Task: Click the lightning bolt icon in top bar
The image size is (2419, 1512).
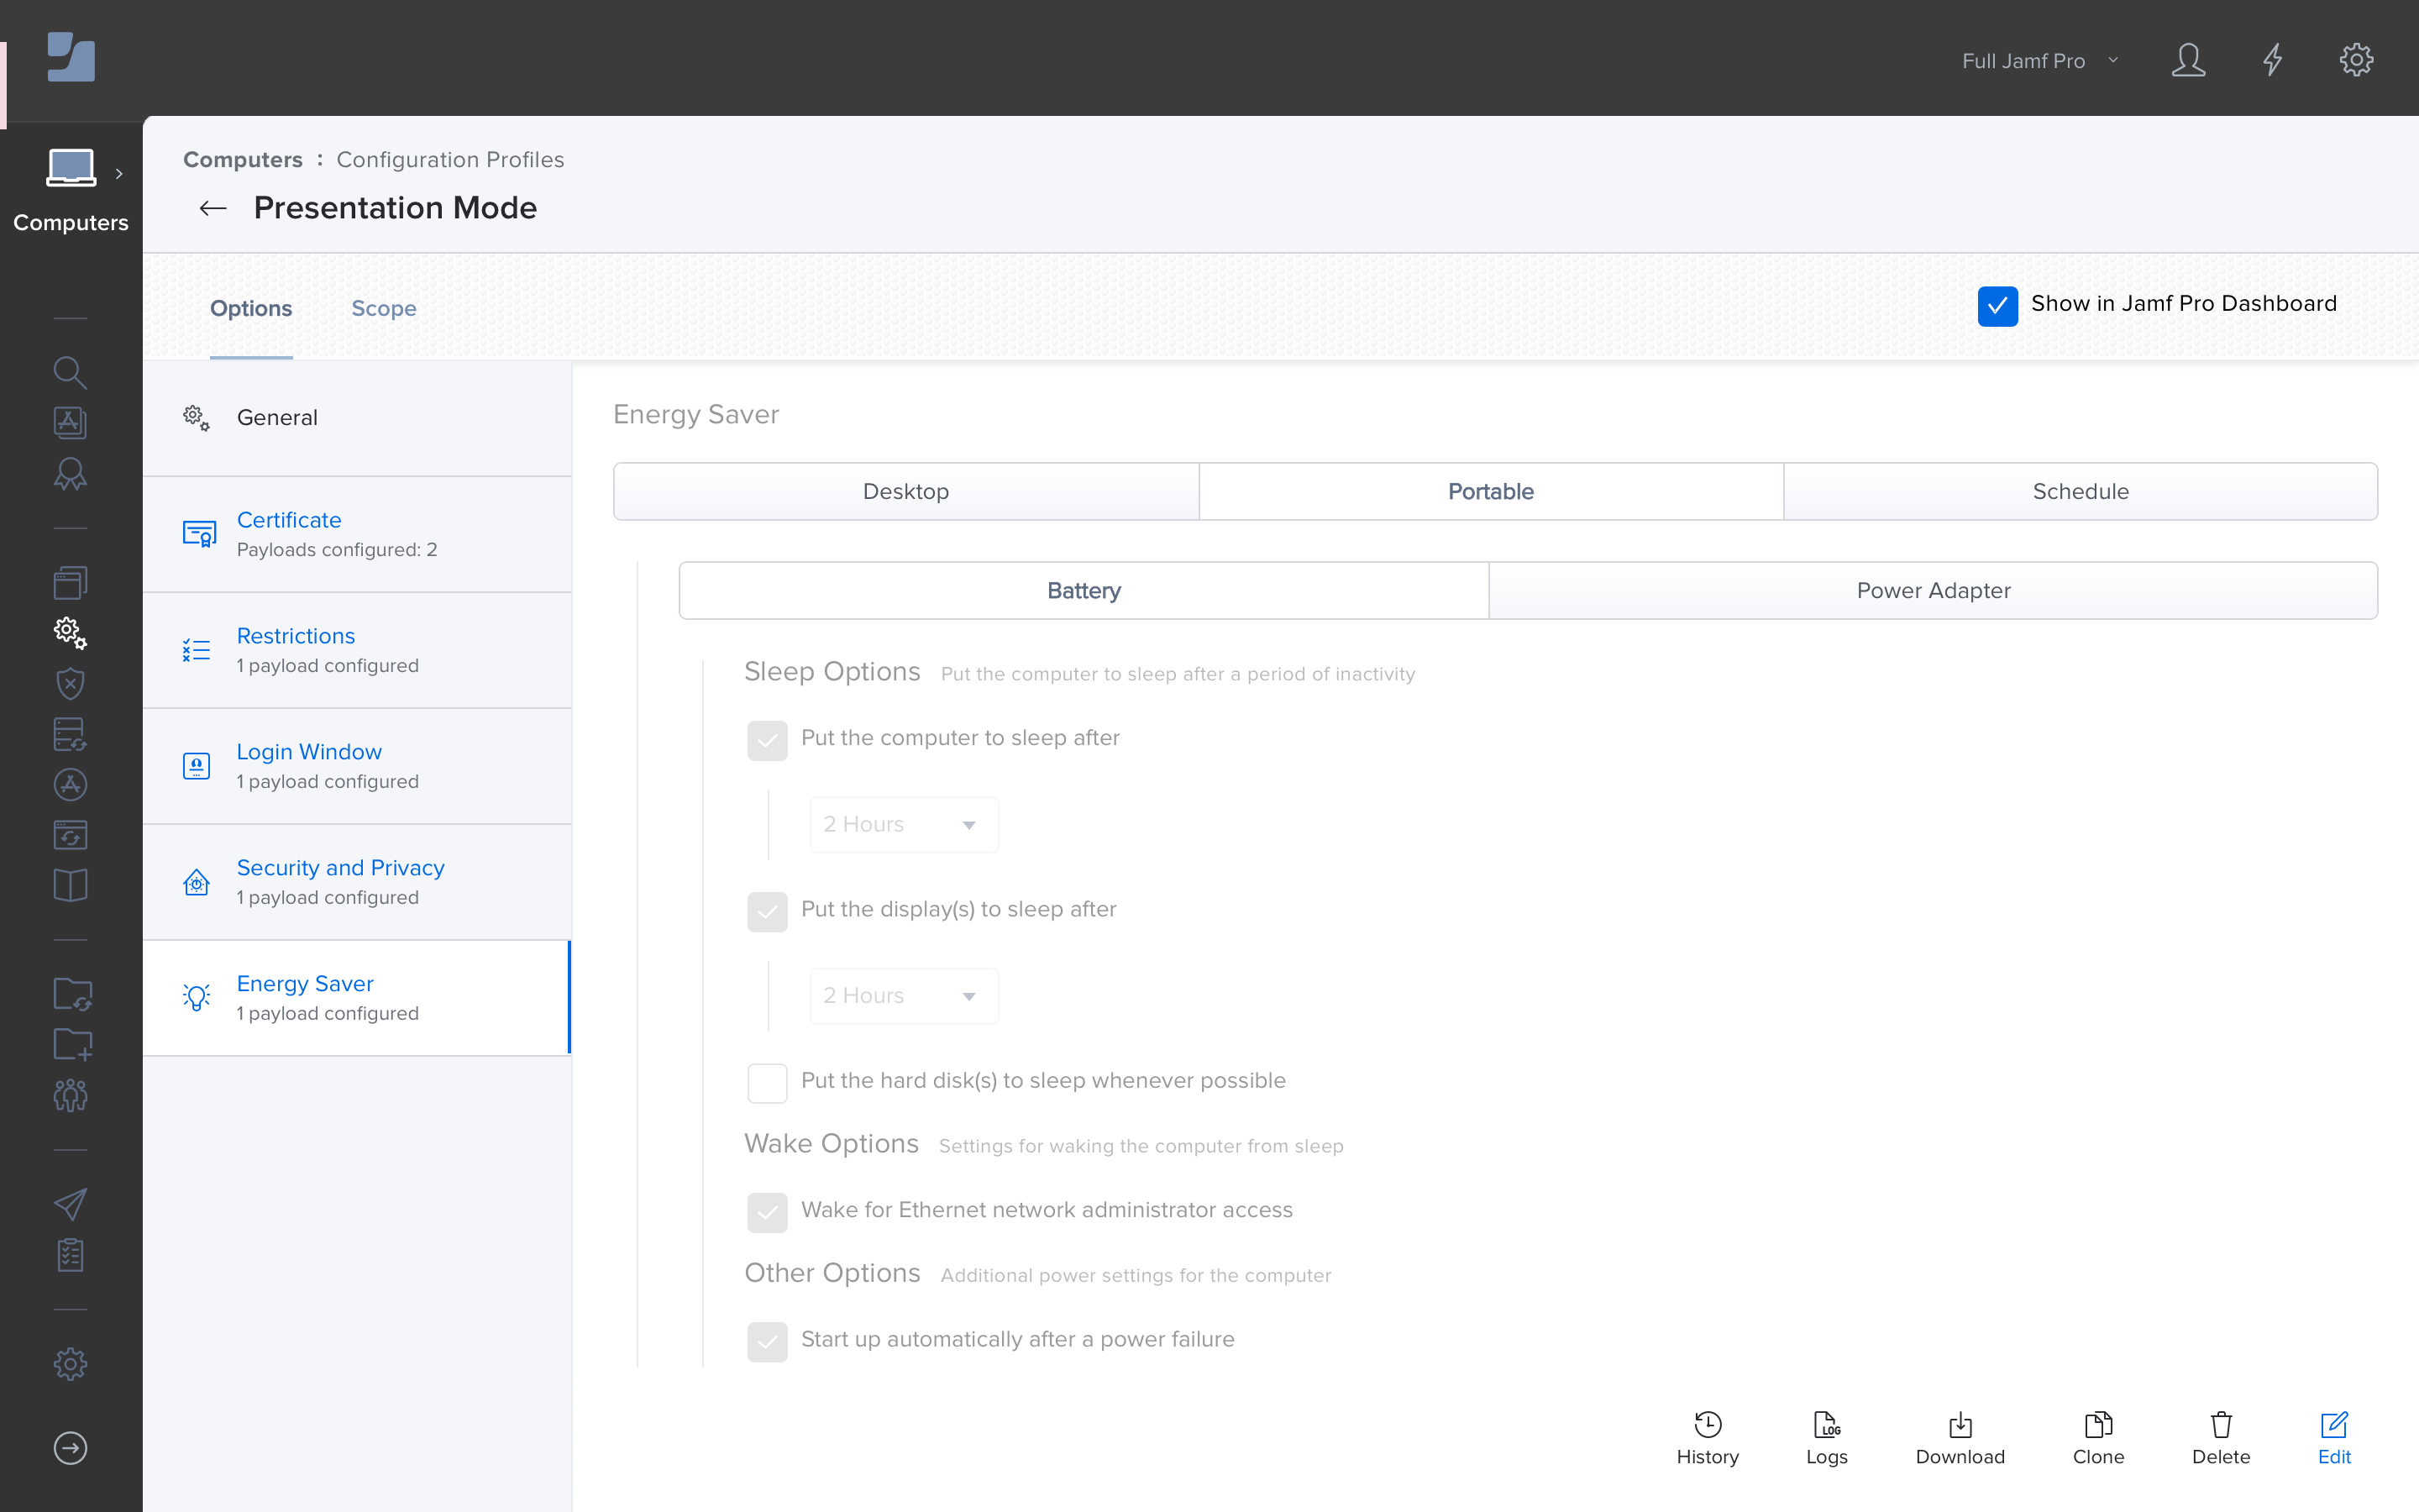Action: [2273, 60]
